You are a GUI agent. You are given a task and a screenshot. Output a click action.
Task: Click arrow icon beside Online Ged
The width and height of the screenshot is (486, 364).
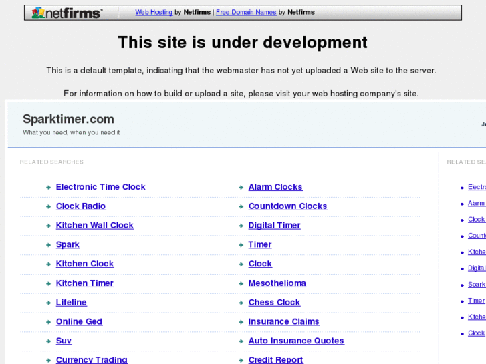[48, 322]
